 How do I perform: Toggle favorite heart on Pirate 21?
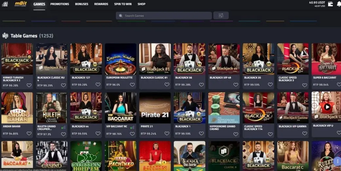click(167, 133)
